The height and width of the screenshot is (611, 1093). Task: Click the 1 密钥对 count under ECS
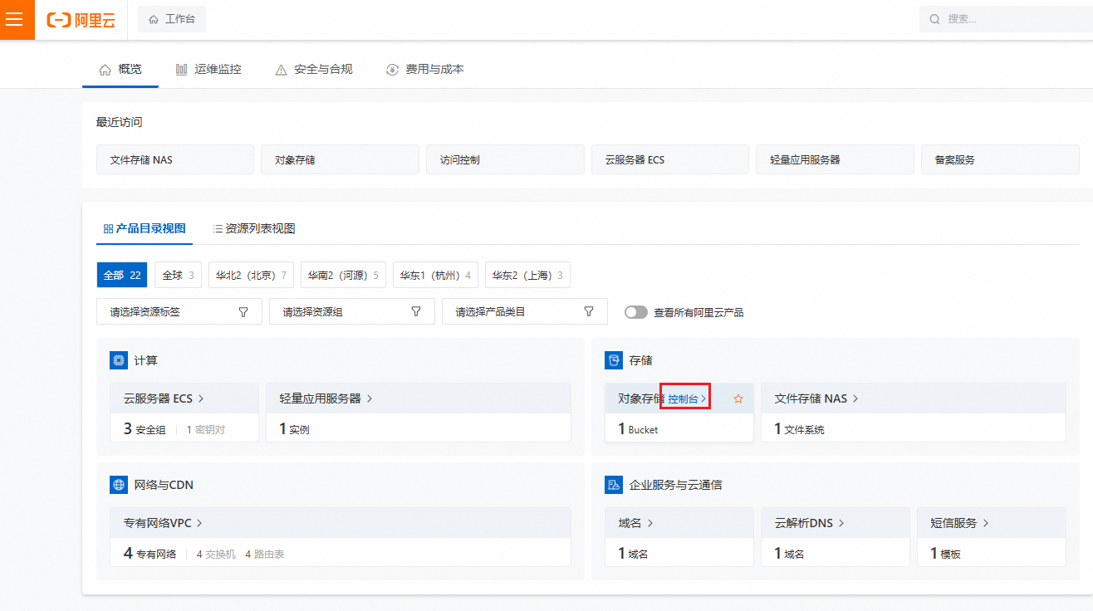[205, 430]
